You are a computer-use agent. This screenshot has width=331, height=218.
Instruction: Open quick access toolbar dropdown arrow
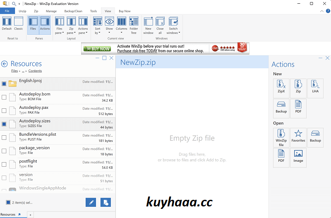coord(19,4)
